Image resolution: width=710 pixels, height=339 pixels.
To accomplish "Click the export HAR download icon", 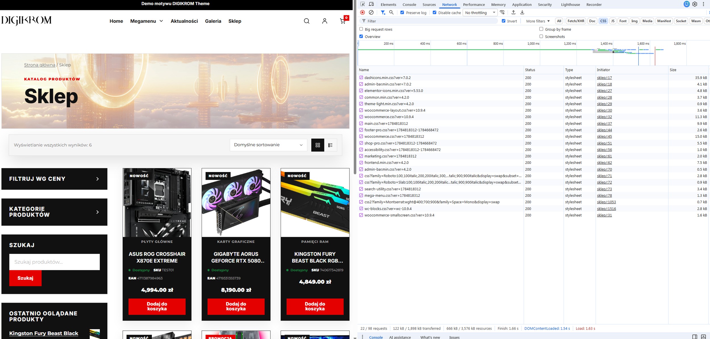I will click(x=522, y=12).
